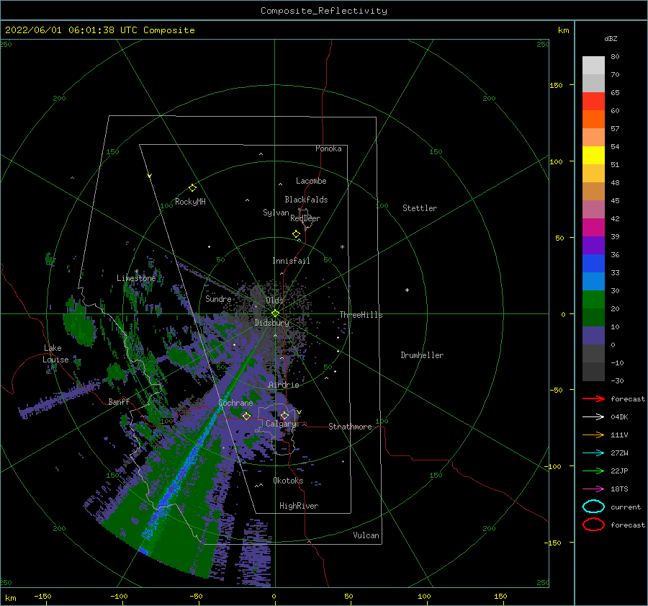Click the orange 111V arrow legend icon
Screen dimensions: 648x606
coord(593,435)
